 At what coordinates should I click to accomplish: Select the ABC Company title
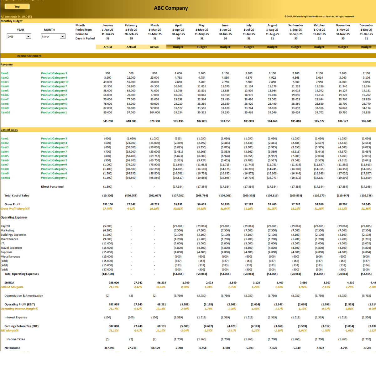pyautogui.click(x=171, y=8)
